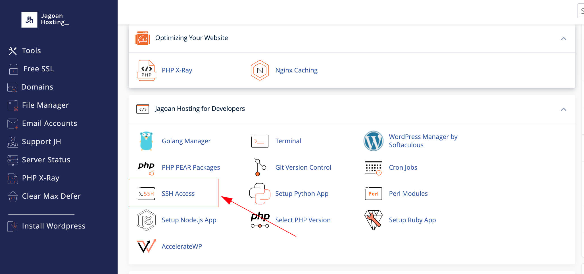Select Email Accounts in the sidebar

[49, 123]
